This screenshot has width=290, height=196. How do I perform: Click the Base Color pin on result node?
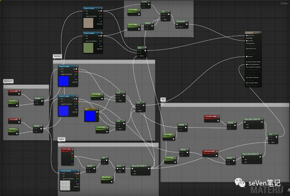click(247, 36)
